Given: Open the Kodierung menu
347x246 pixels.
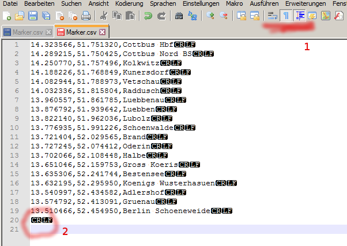Looking at the screenshot, I should pyautogui.click(x=129, y=3).
